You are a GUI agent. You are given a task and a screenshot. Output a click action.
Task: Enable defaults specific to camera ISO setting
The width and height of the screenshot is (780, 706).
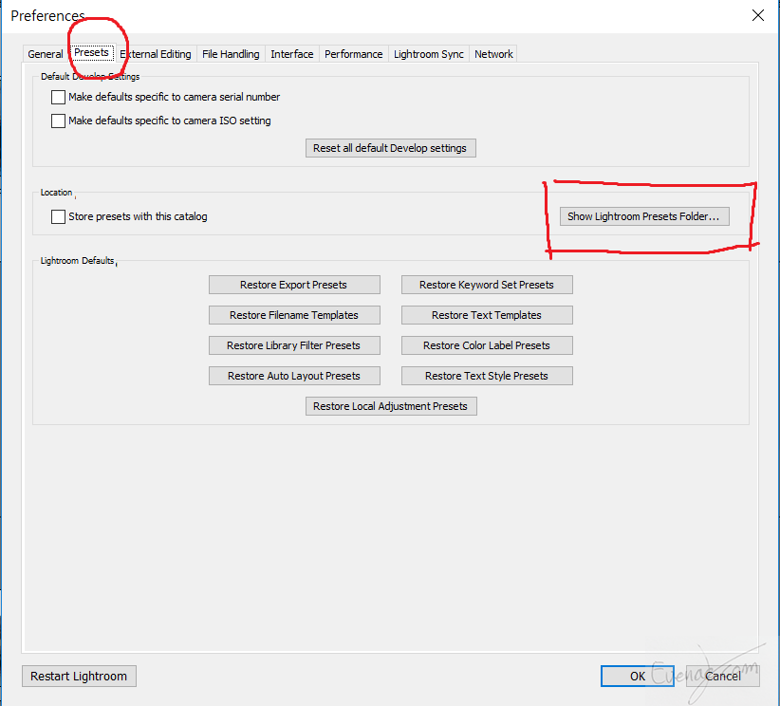[x=58, y=121]
